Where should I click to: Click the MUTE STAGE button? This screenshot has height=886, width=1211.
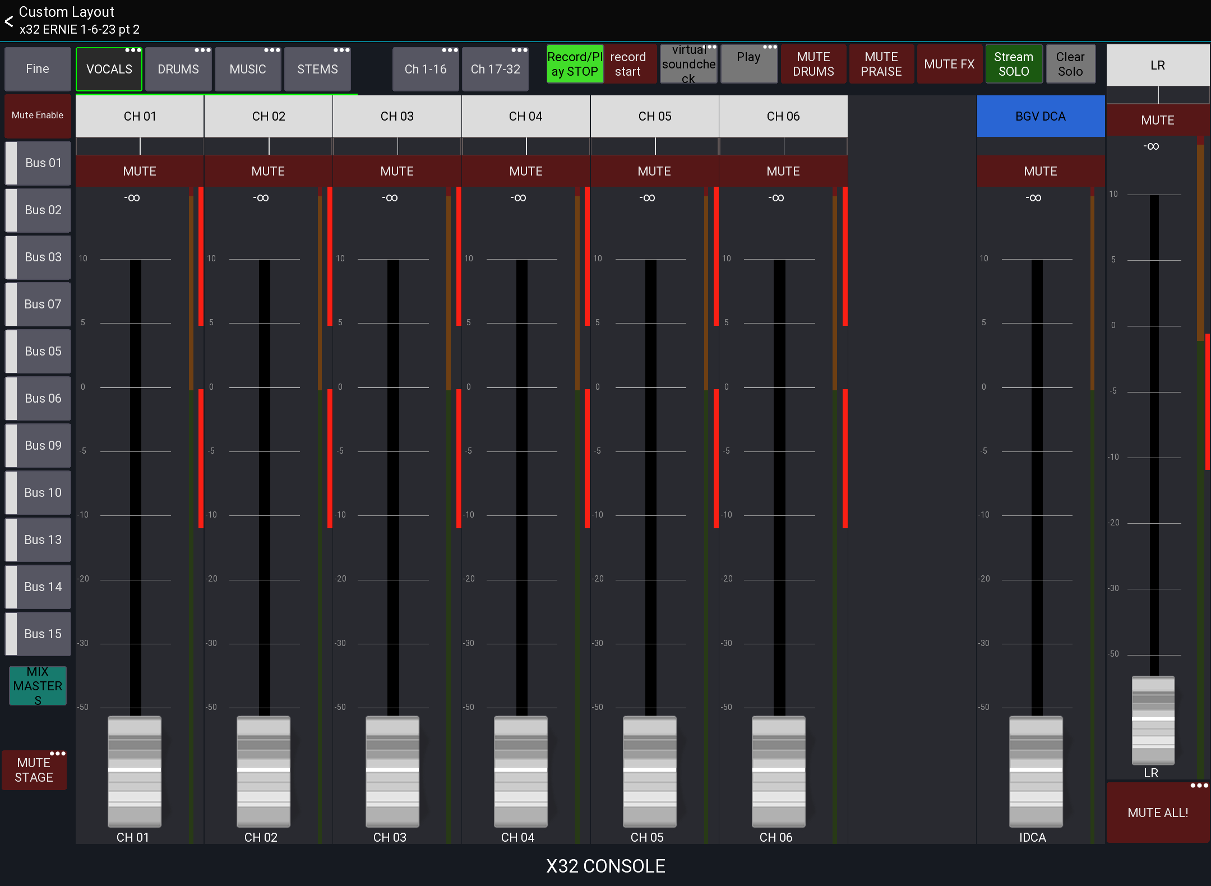[34, 770]
